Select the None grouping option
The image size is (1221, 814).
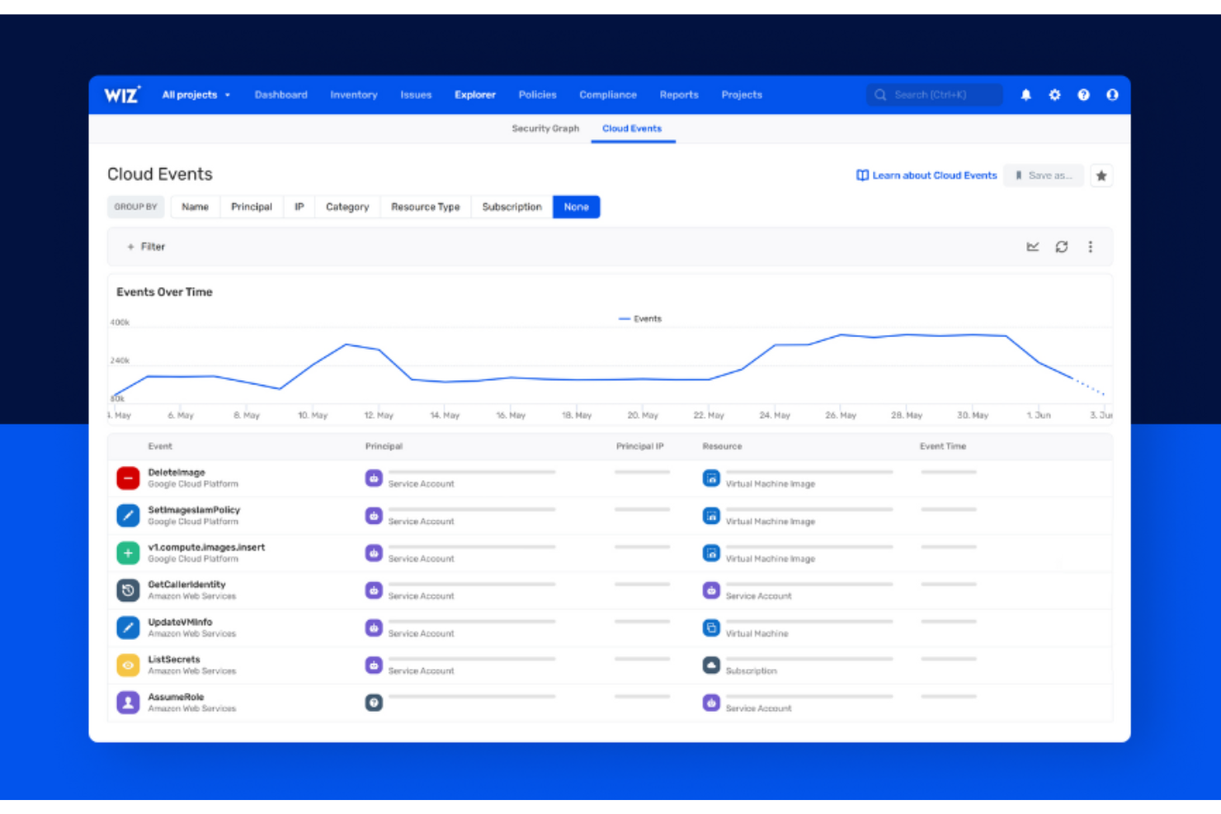[x=576, y=207]
